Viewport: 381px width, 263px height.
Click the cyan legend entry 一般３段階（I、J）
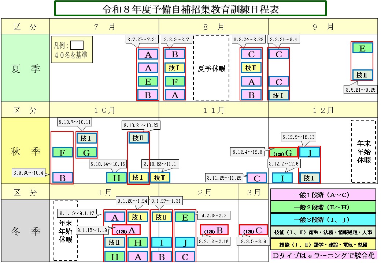pos(323,220)
